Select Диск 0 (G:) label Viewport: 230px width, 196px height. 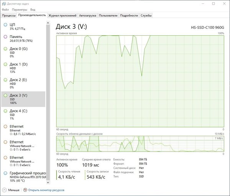pyautogui.click(x=19, y=49)
